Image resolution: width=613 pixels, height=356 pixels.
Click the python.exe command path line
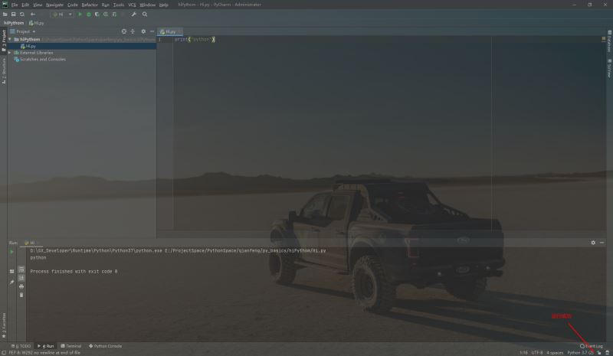point(178,250)
